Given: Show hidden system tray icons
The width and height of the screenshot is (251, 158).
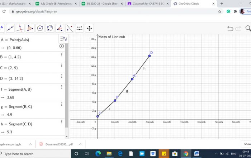Looking at the screenshot, I should (216, 154).
